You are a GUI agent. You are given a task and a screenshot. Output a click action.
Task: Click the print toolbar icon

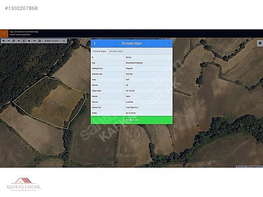39,41
